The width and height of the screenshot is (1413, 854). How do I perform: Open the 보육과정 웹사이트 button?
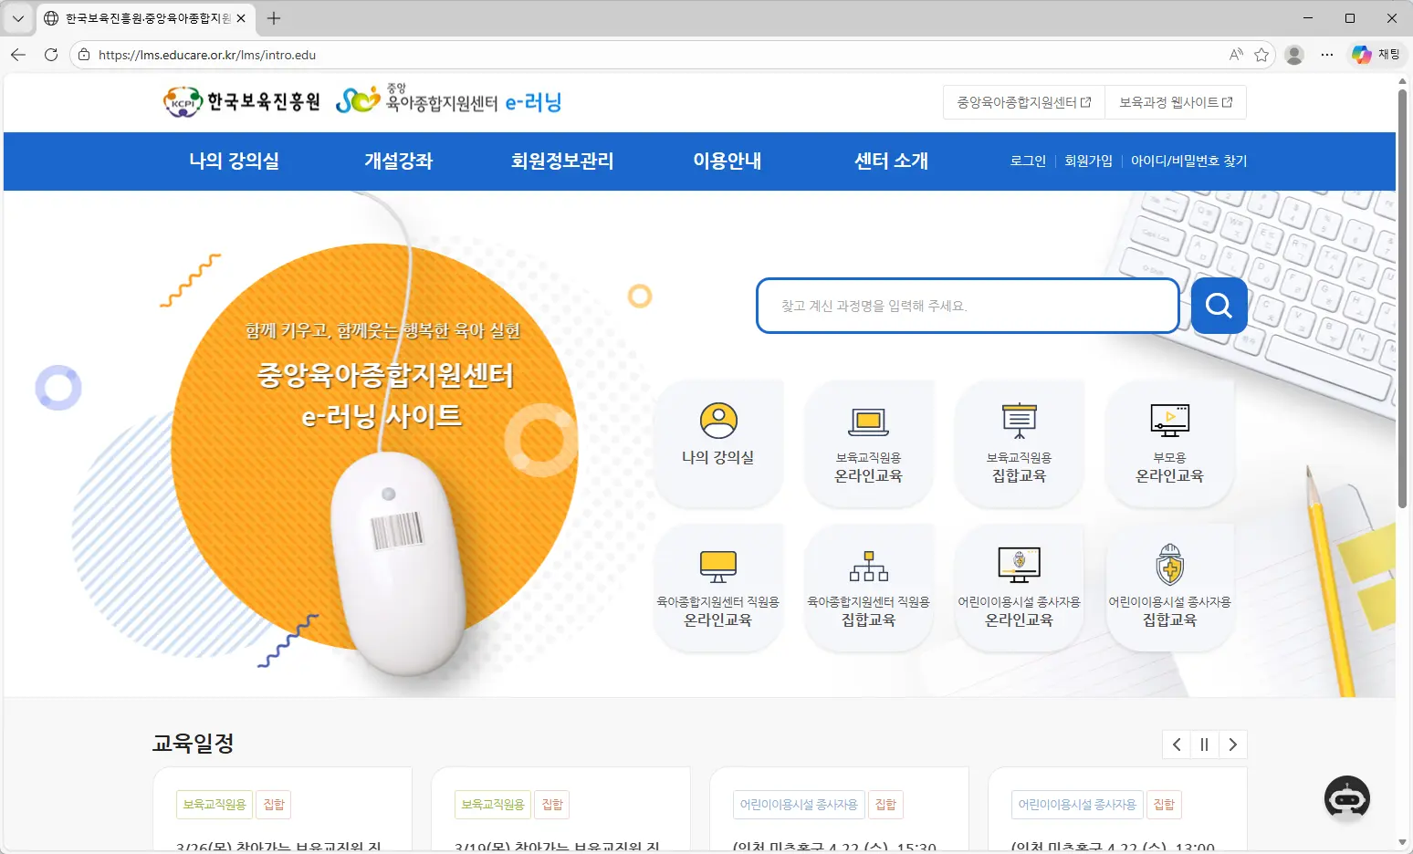coord(1176,101)
